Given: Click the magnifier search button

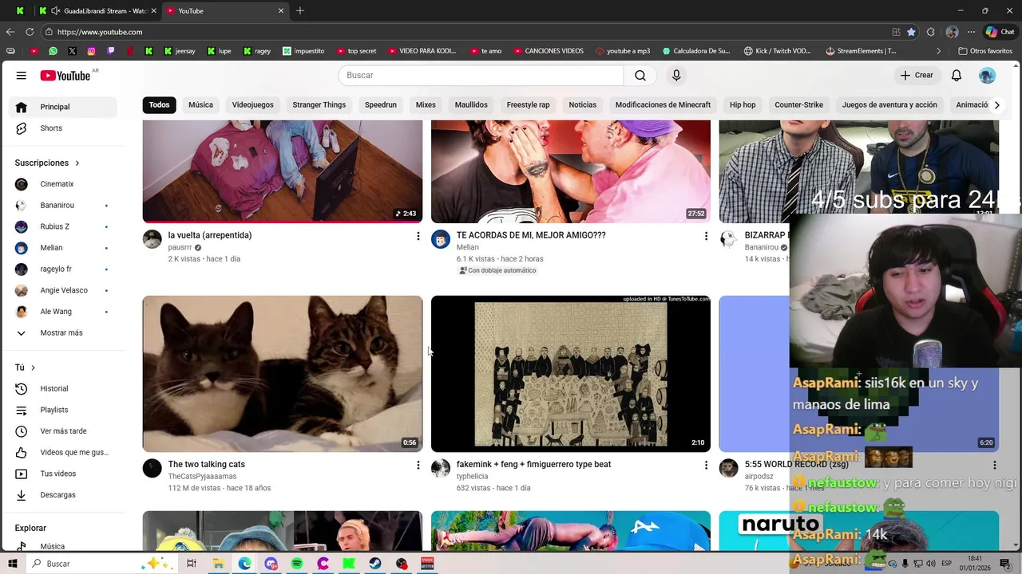Looking at the screenshot, I should click(x=640, y=75).
